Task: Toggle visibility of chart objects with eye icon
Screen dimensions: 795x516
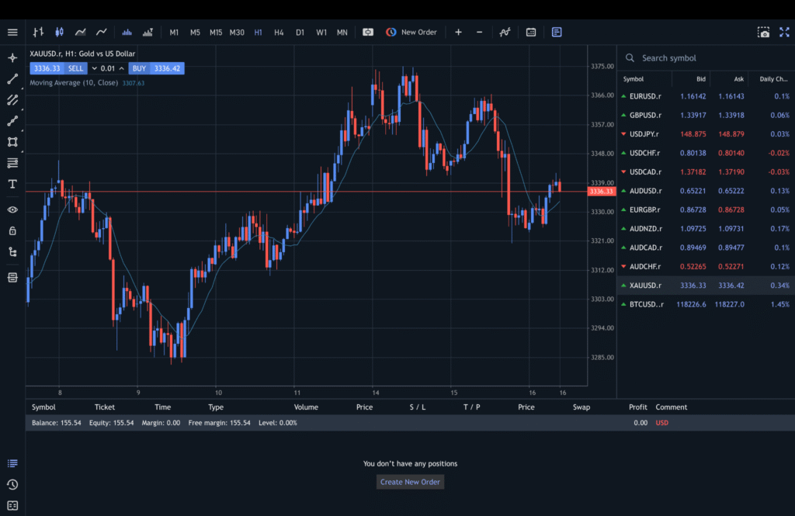Action: click(x=12, y=210)
